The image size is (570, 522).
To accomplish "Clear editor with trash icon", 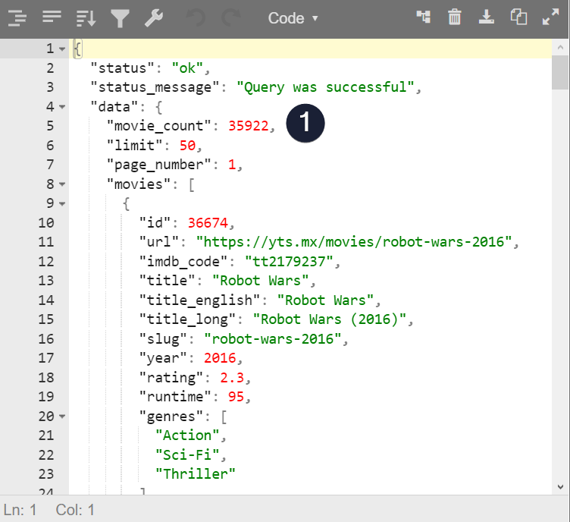I will [x=454, y=17].
